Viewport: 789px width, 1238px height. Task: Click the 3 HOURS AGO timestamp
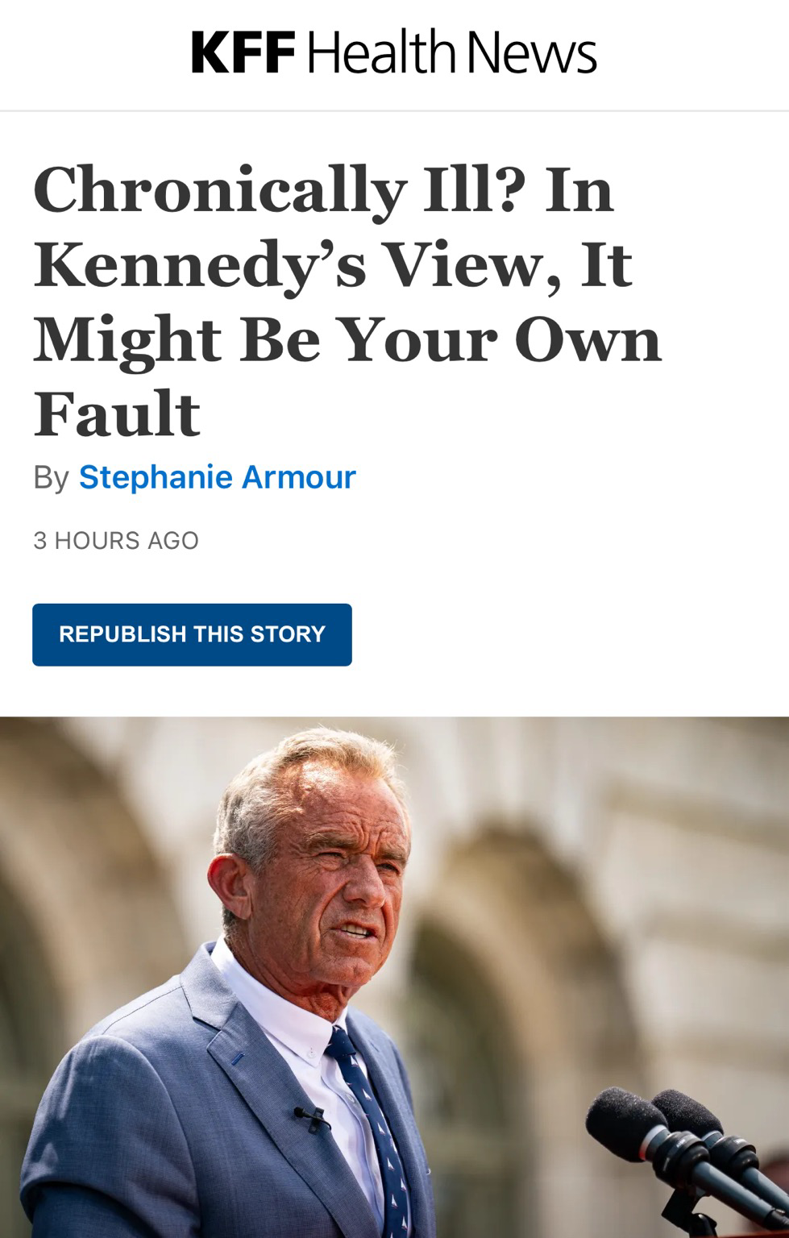[x=116, y=540]
